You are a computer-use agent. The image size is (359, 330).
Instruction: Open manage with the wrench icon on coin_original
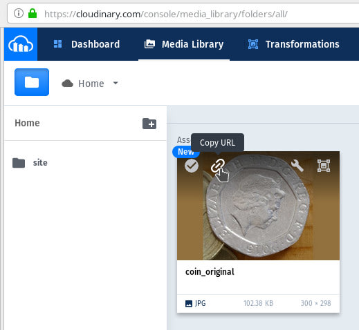(297, 166)
